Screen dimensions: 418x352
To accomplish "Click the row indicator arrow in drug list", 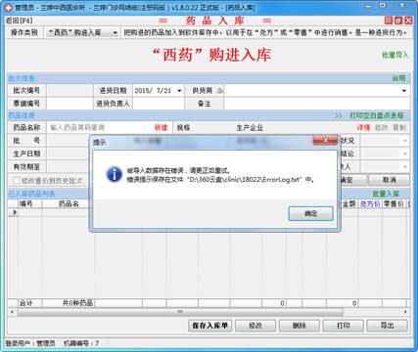I will click(x=14, y=212).
